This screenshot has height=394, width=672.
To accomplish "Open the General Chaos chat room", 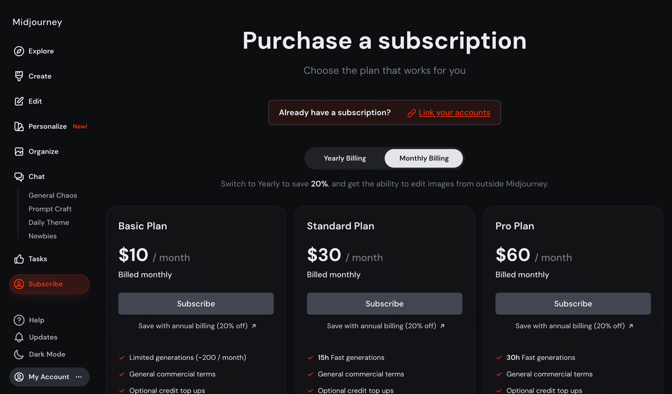I will pos(53,196).
